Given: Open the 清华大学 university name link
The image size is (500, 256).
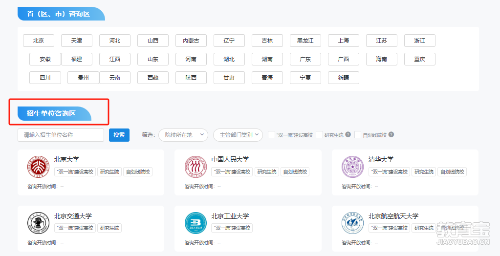Looking at the screenshot, I should pos(381,159).
